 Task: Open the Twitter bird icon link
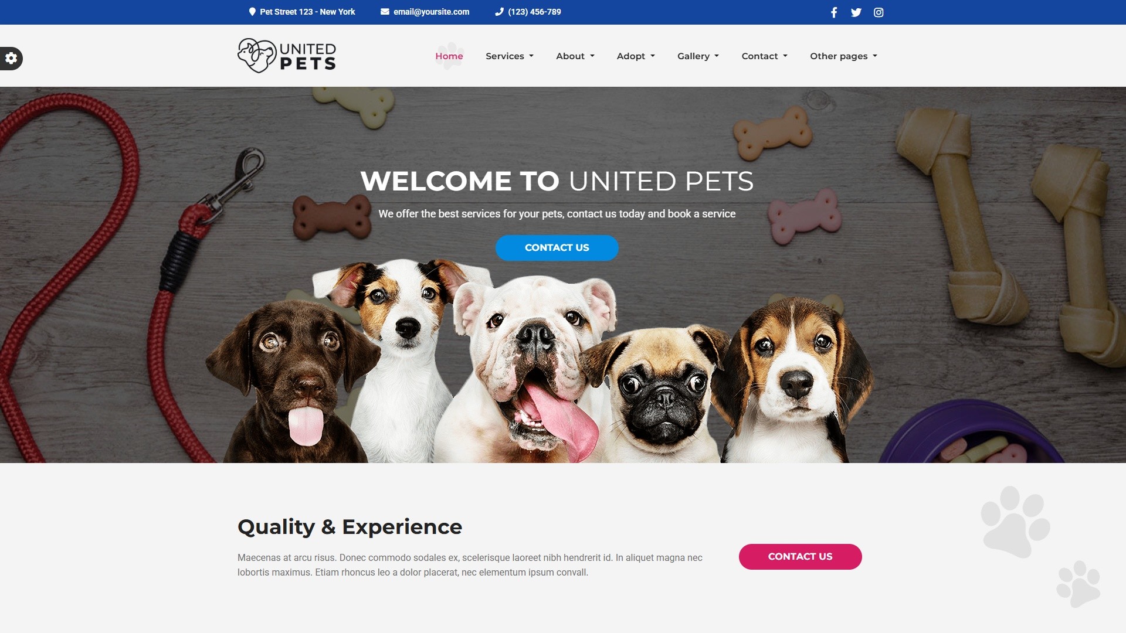point(856,12)
